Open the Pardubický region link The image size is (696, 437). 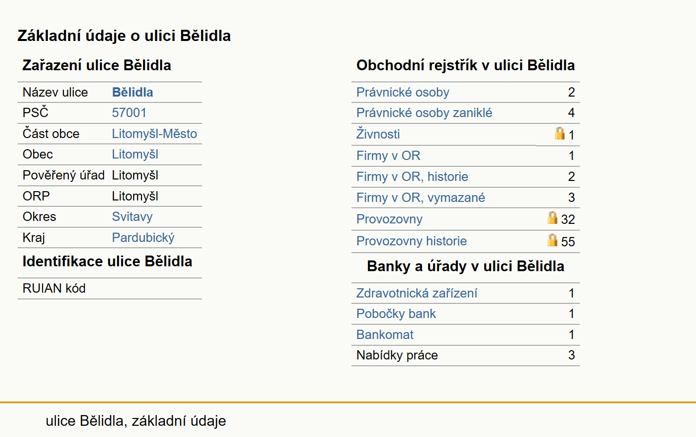pyautogui.click(x=143, y=238)
